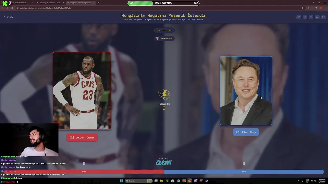The image size is (328, 184).
Task: Close the Kick Dashboard tab
Action: tap(33, 3)
